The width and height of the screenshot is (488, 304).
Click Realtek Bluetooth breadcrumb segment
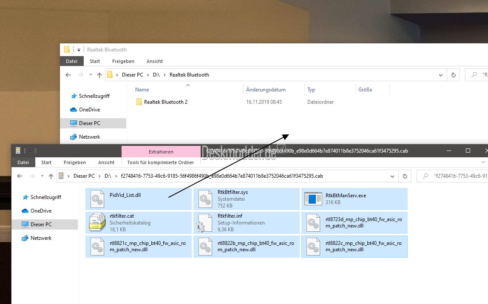tap(189, 75)
